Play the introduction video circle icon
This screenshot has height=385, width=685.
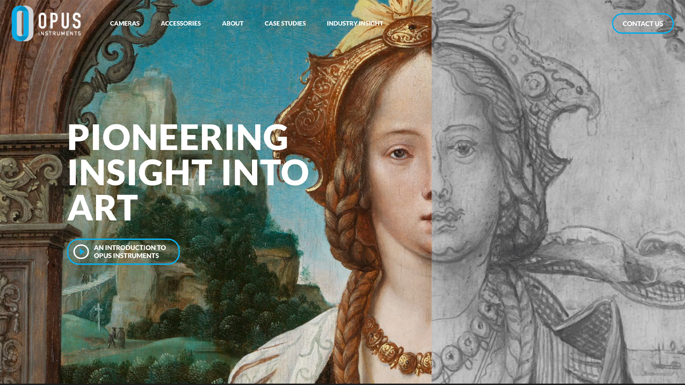81,252
